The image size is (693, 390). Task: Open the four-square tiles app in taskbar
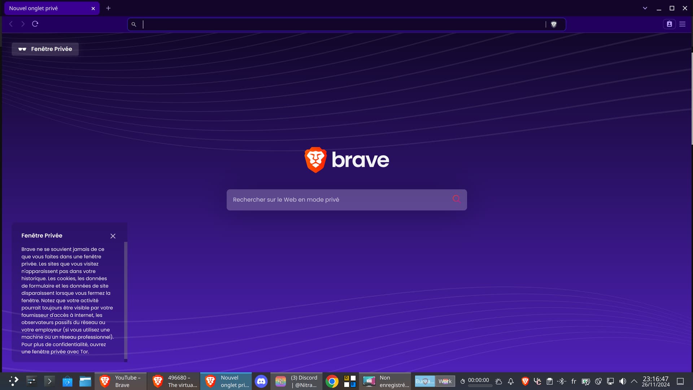pos(350,381)
